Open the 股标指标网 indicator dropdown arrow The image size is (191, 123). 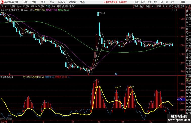pos(1,77)
